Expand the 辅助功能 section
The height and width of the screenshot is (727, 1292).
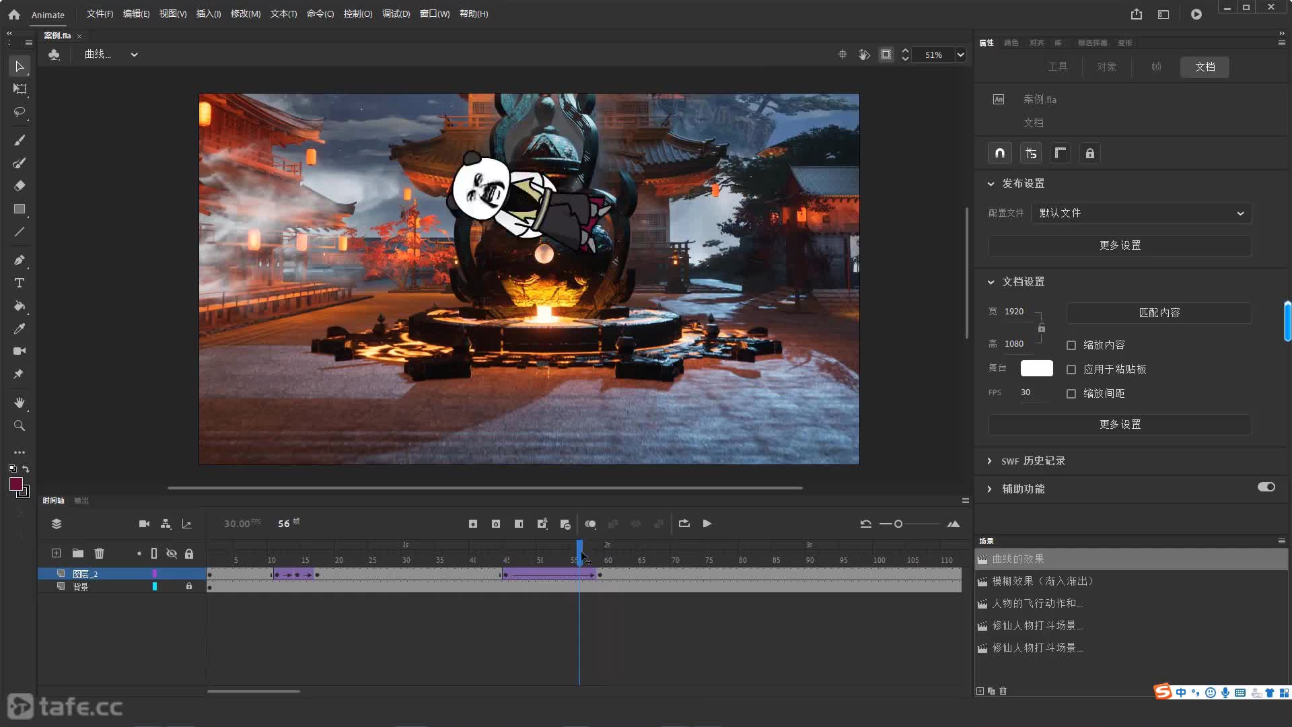pyautogui.click(x=990, y=489)
